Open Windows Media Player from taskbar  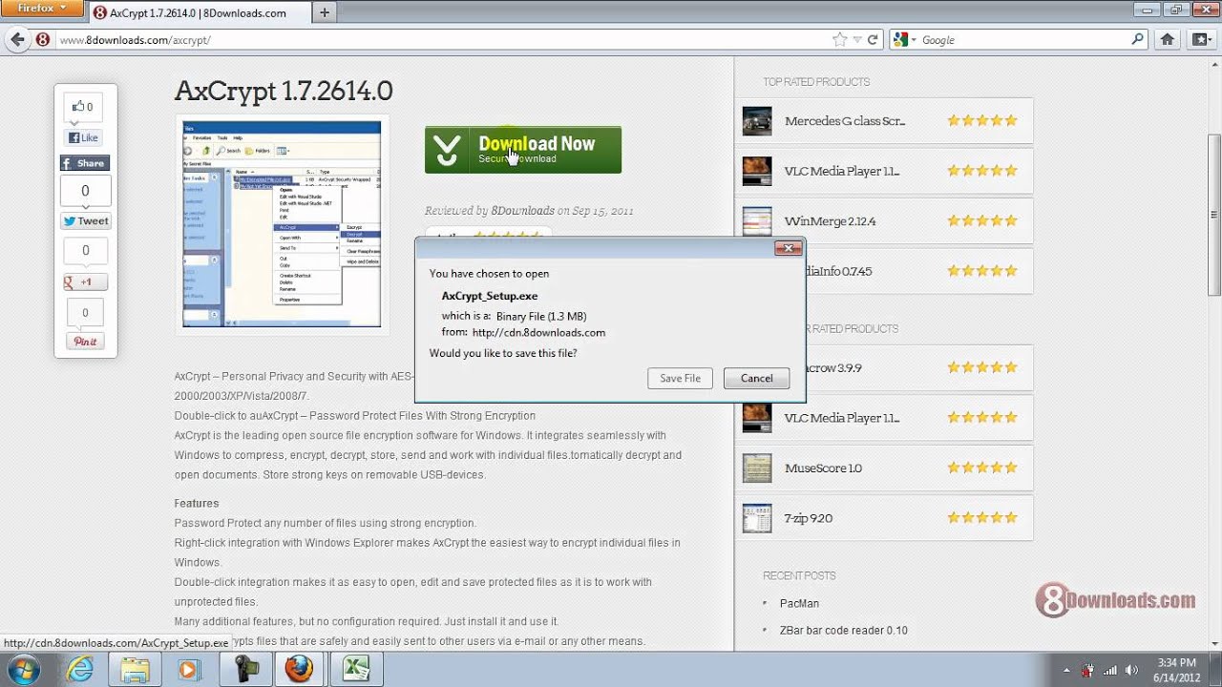tap(188, 670)
